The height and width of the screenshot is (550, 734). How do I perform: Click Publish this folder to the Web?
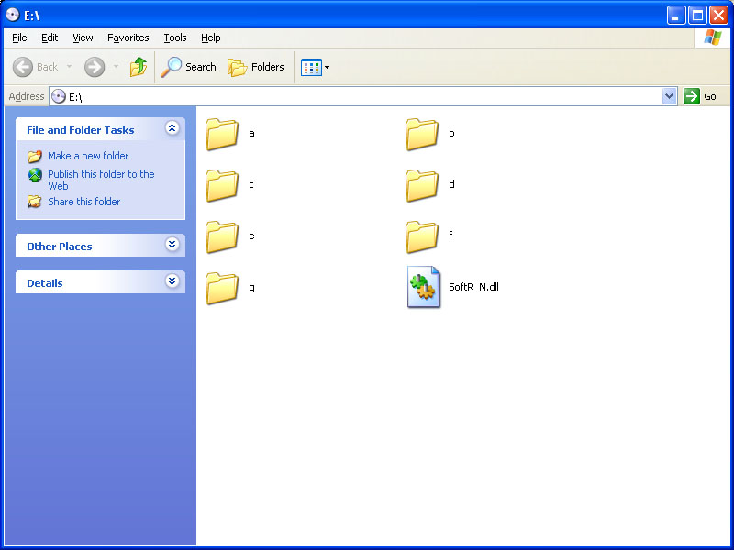101,180
